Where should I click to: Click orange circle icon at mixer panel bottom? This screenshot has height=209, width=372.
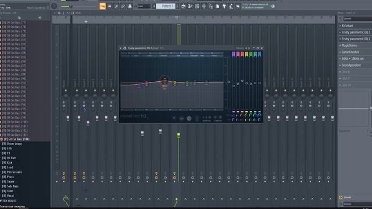pos(341,197)
